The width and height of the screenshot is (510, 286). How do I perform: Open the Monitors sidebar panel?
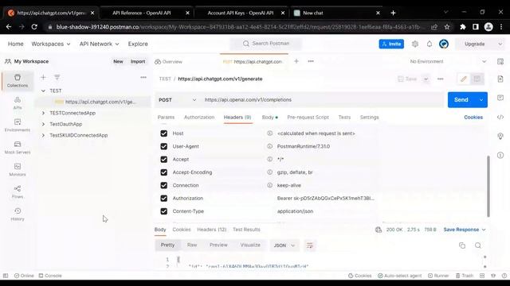point(18,169)
